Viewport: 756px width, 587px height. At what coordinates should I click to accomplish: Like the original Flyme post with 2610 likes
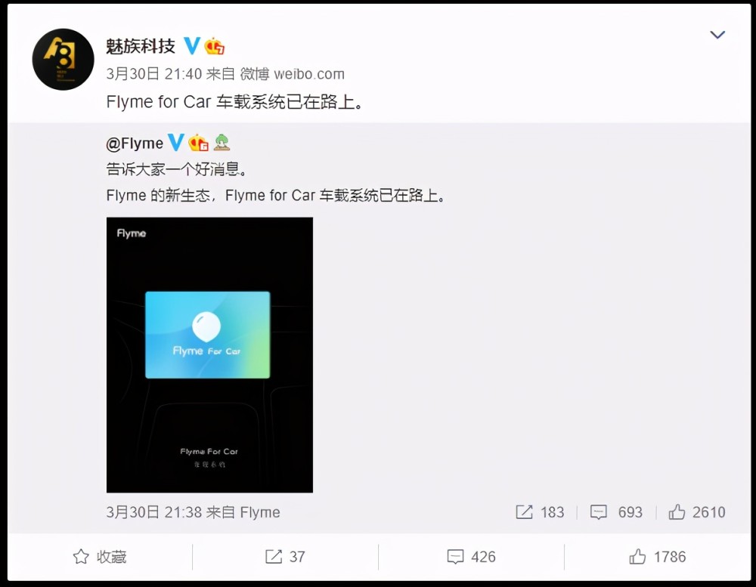point(697,511)
